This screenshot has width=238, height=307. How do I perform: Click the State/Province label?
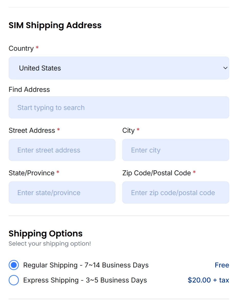[31, 173]
